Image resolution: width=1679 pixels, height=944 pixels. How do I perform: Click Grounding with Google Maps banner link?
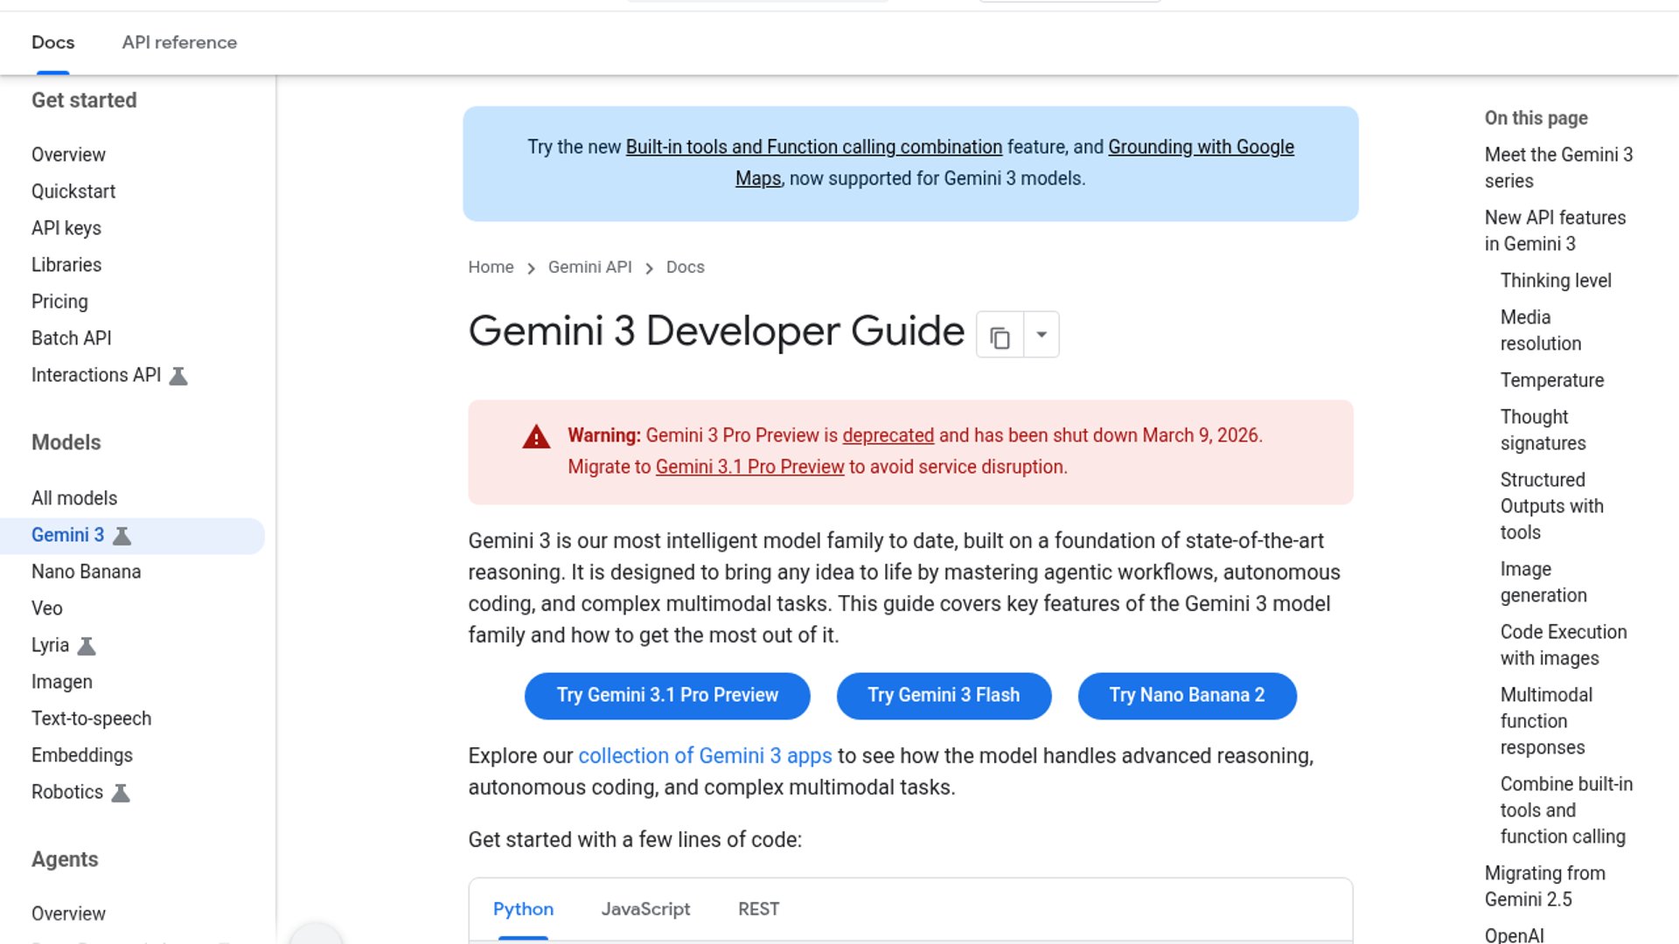[1200, 147]
